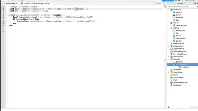Click the DepthOfField effect icon

[x=174, y=38]
